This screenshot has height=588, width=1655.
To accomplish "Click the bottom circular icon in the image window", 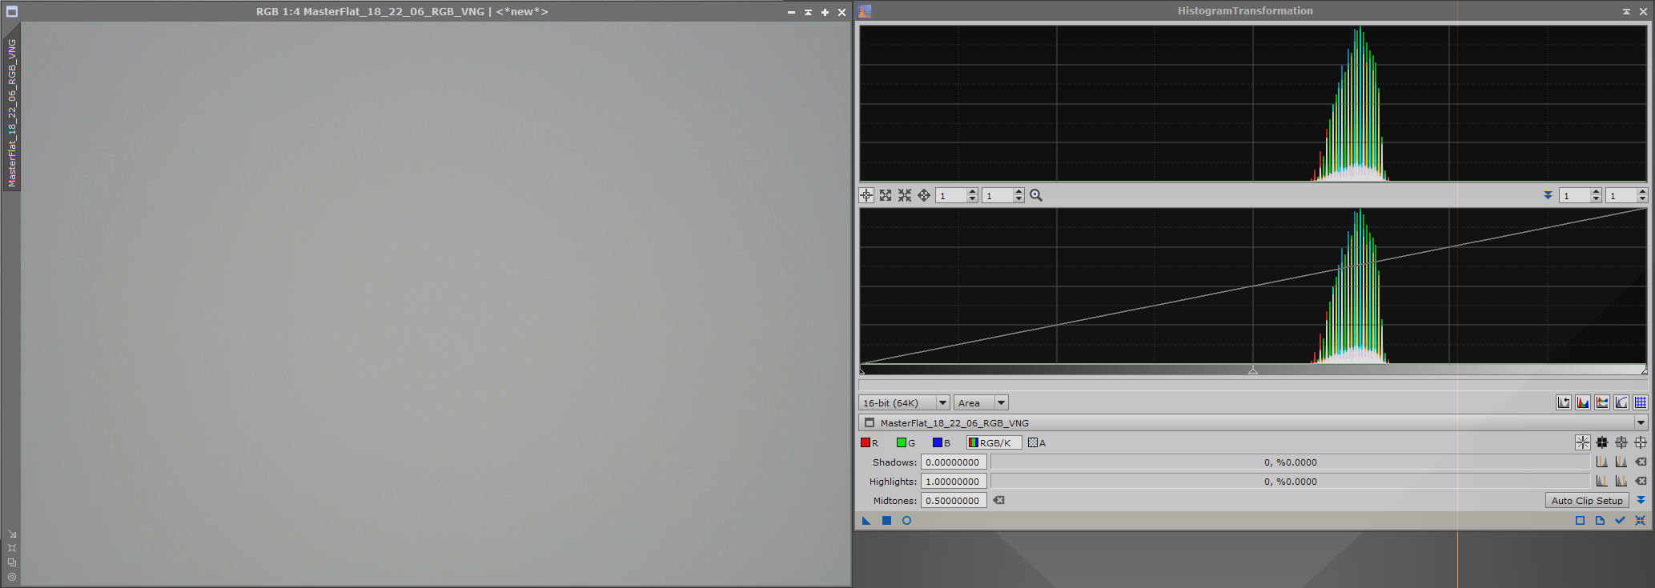I will (x=12, y=577).
